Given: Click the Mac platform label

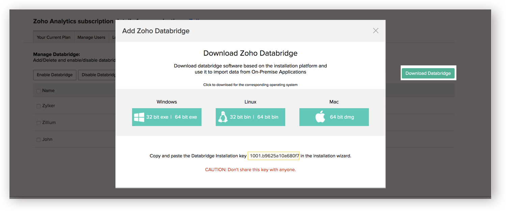Looking at the screenshot, I should [x=334, y=102].
